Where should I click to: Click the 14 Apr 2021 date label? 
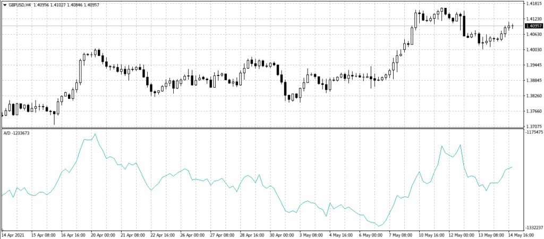(x=12, y=234)
